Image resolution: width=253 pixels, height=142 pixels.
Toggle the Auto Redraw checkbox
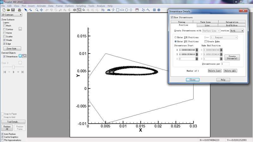pyautogui.click(x=2, y=134)
